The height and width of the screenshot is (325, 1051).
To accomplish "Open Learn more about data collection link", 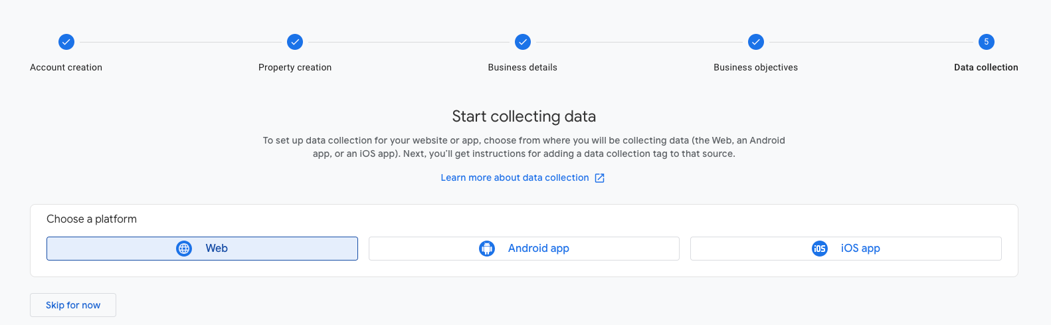I will click(515, 178).
